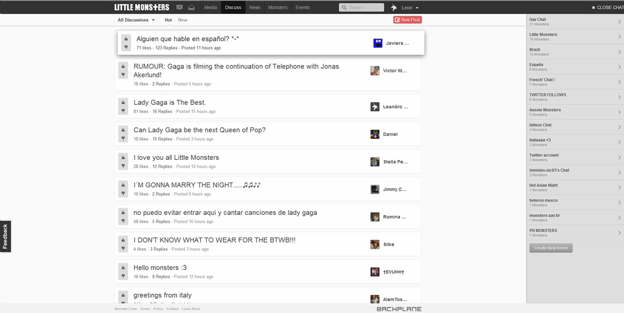
Task: Upvote the 'Alguien que hable en español?' post
Action: (126, 39)
